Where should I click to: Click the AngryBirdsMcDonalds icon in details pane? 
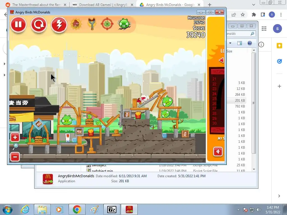pos(48,179)
